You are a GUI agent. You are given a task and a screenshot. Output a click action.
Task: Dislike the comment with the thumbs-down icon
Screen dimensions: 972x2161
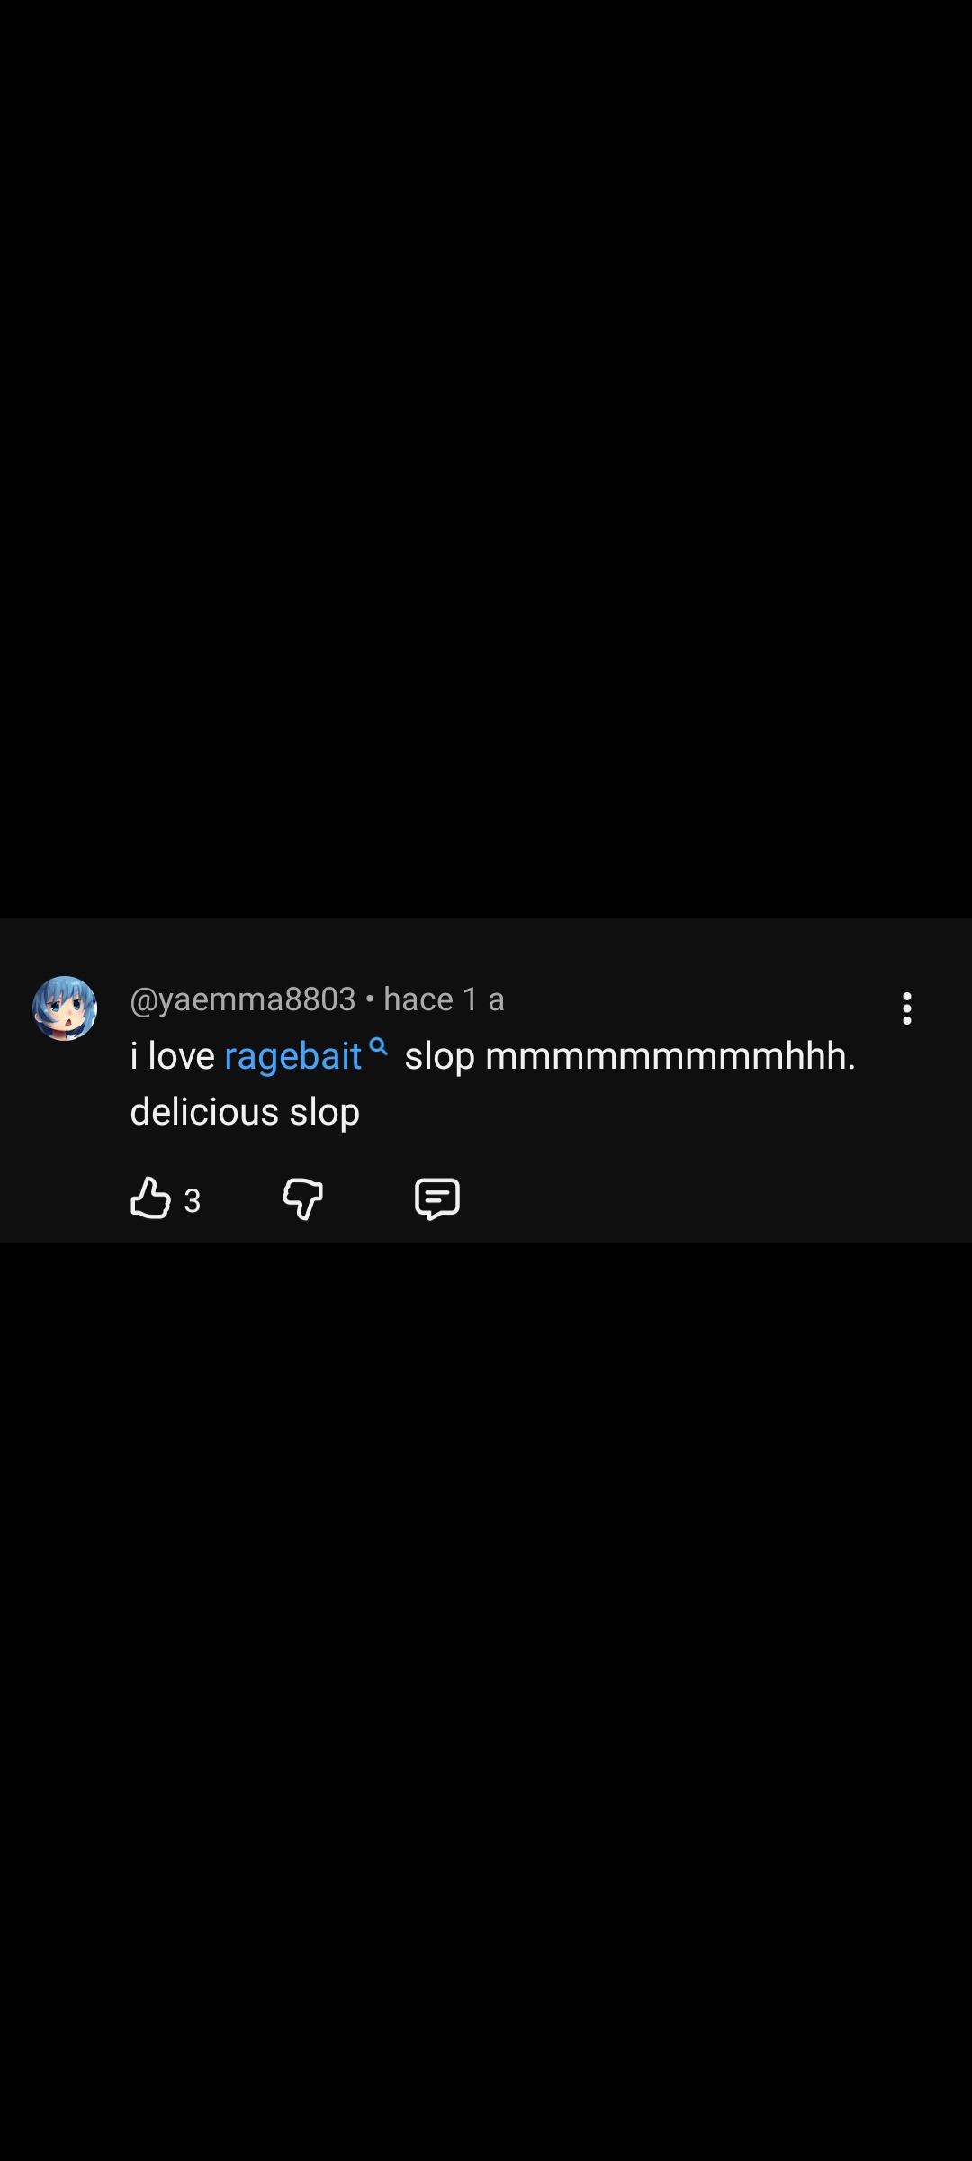302,1198
